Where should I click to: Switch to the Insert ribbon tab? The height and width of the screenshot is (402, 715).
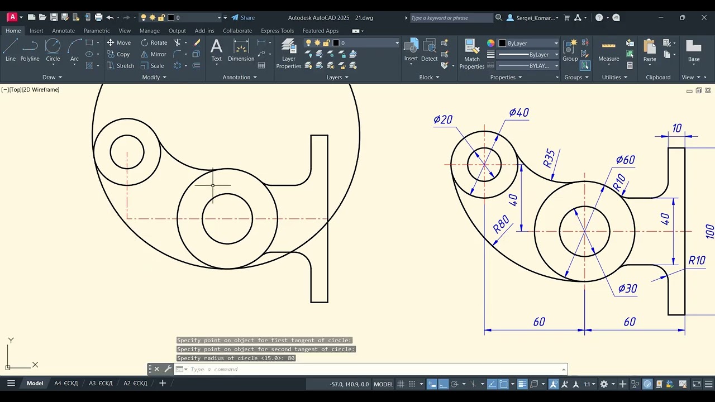(36, 31)
